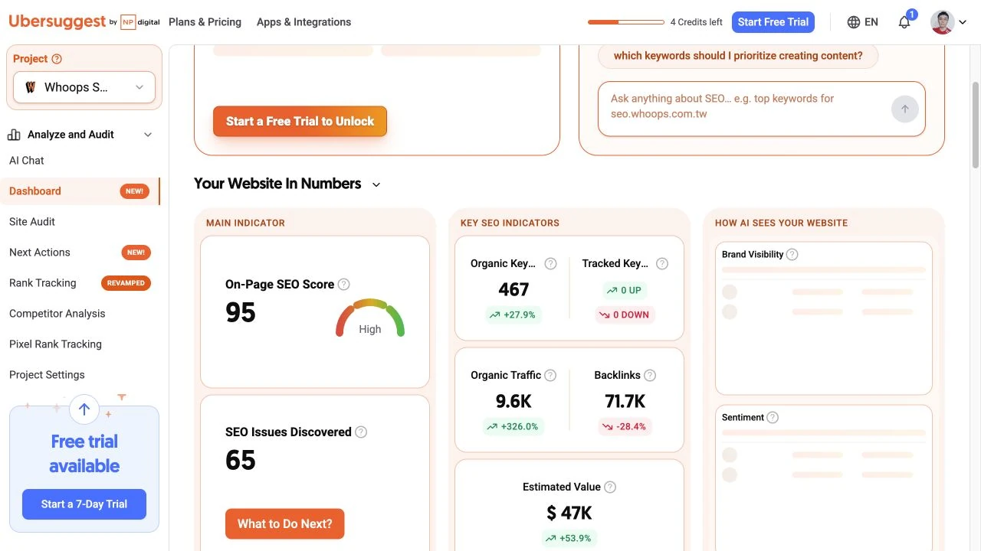Open the notifications bell
This screenshot has height=551, width=981.
[x=904, y=22]
